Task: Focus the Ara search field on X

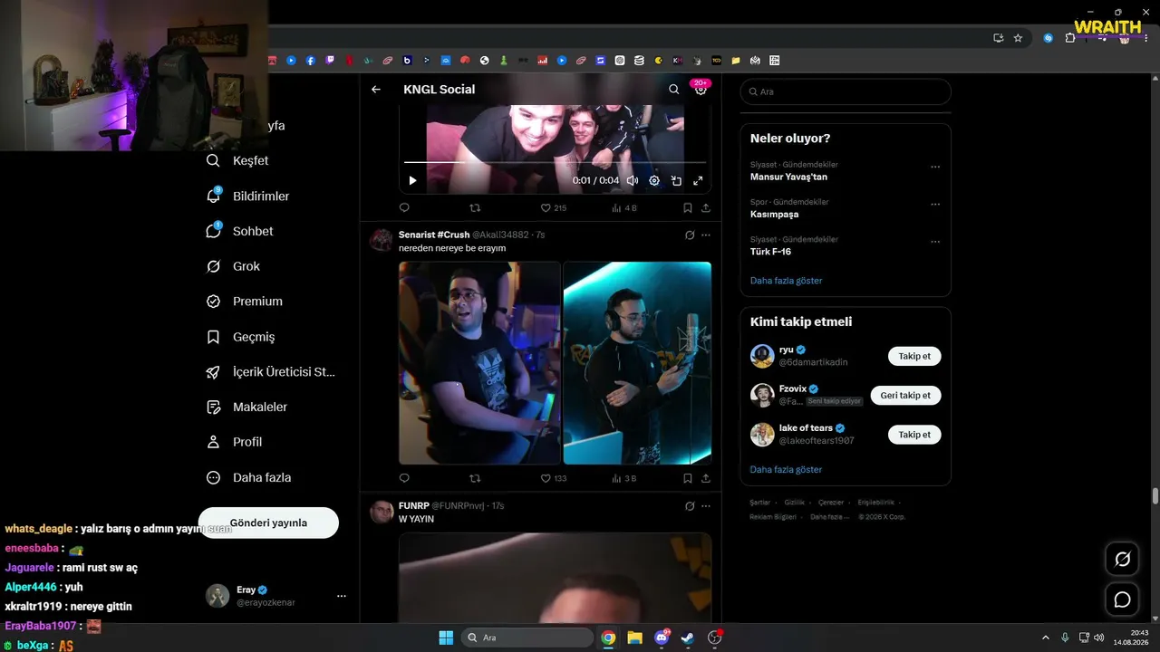Action: (x=846, y=91)
